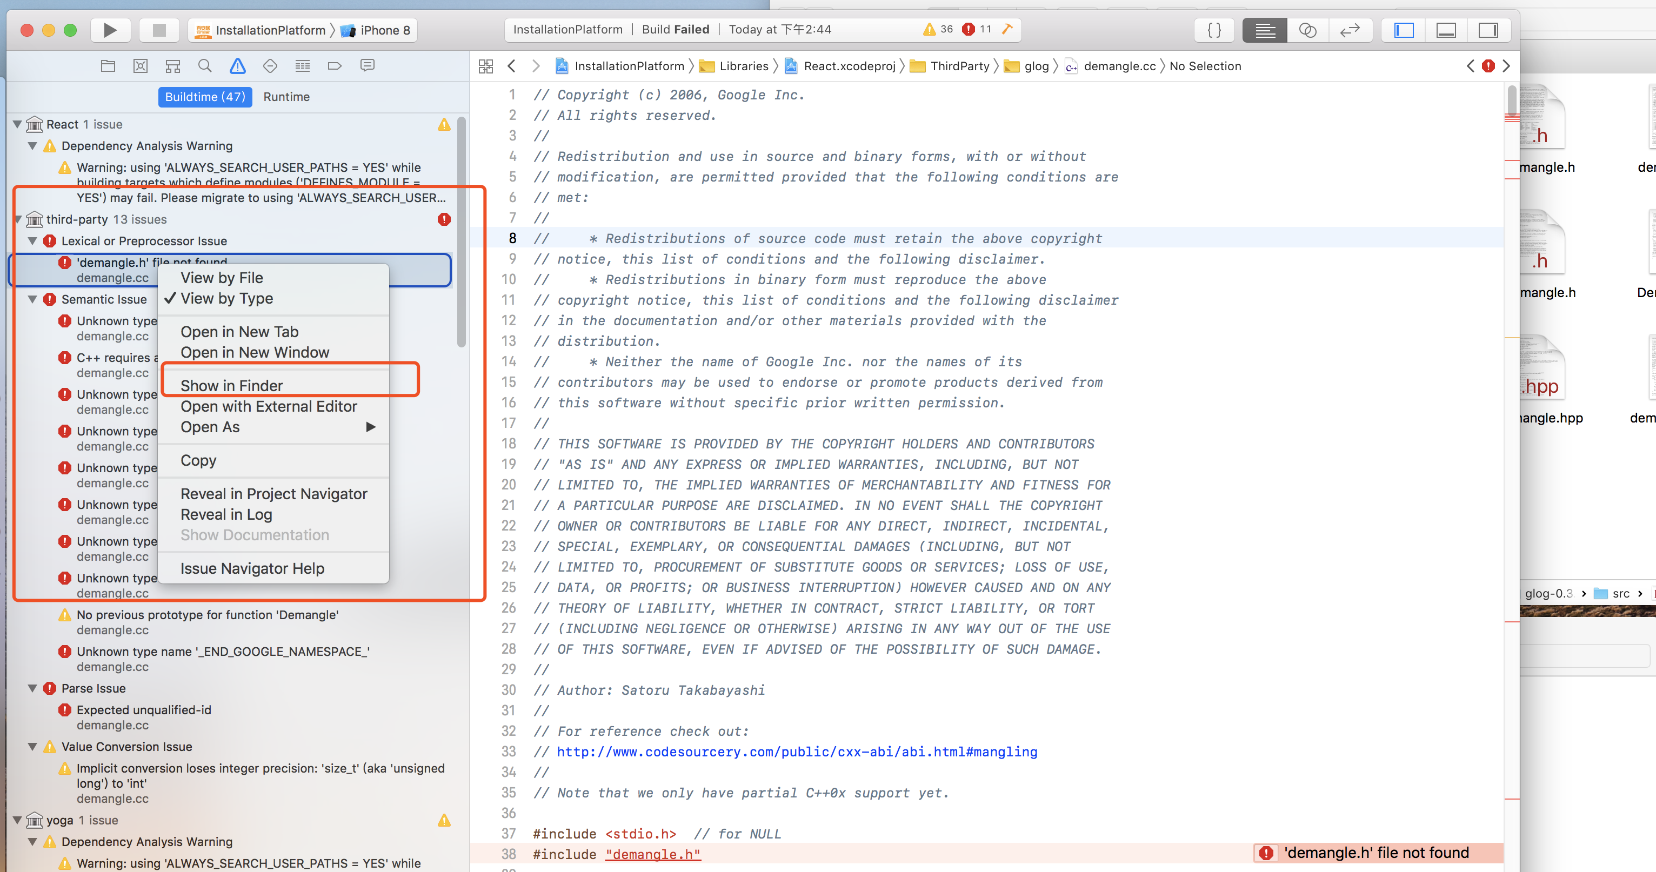Viewport: 1656px width, 872px height.
Task: Switch to the assistant editor
Action: (x=1307, y=30)
